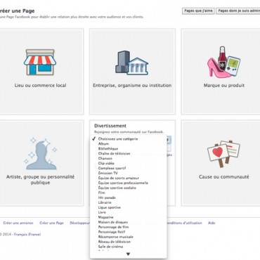Screen dimensions: 260x260
Task: Follow the 'Créer une Page' footer link
Action: click(x=51, y=223)
